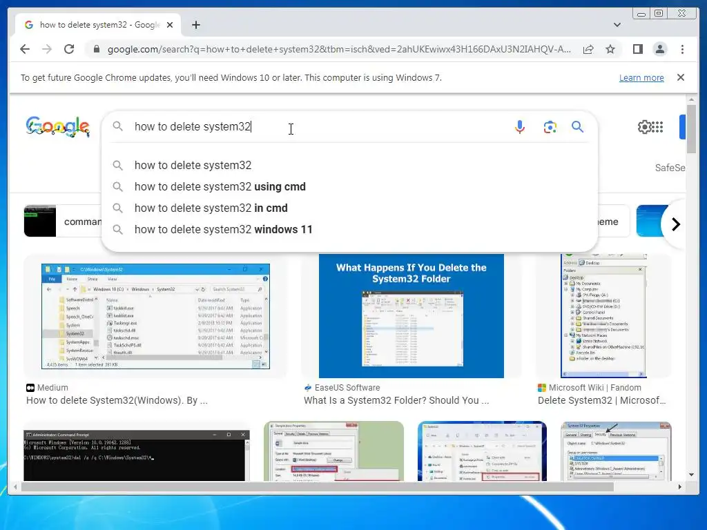Click the vertical scrollbar down arrow
Viewport: 707px width, 530px height.
[x=691, y=475]
